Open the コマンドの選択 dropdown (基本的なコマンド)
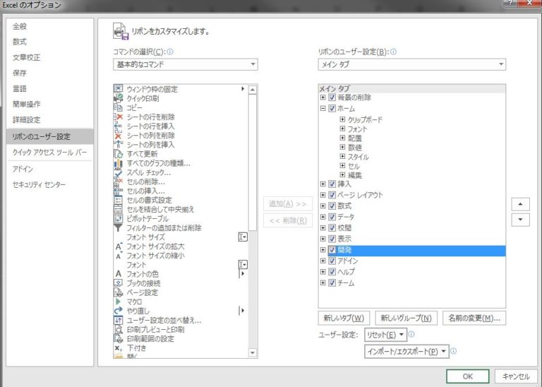 tap(185, 65)
